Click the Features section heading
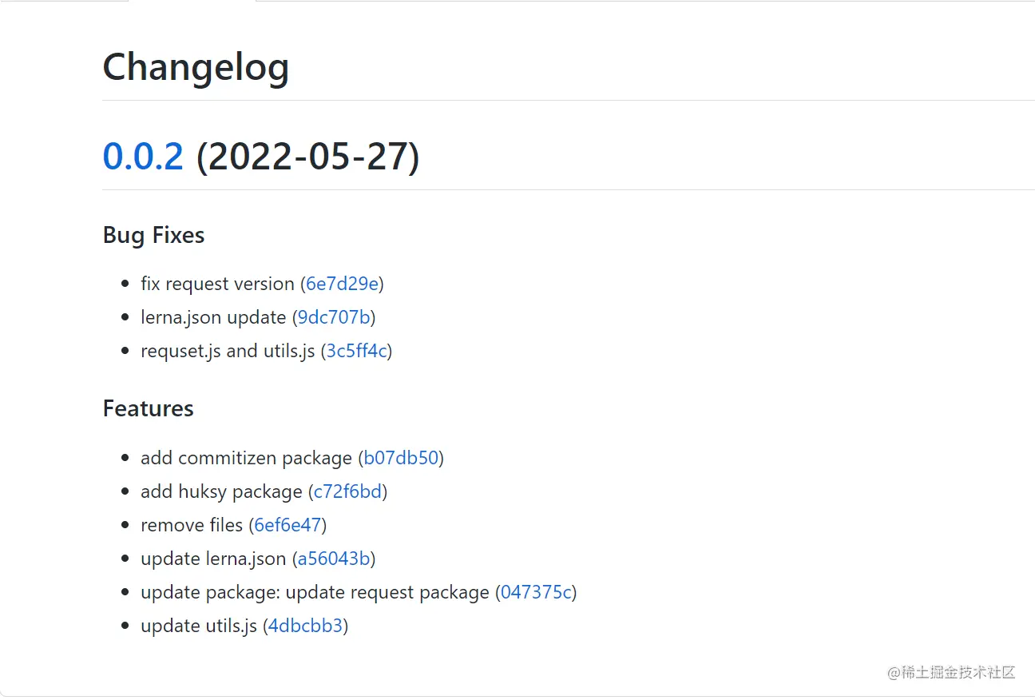The height and width of the screenshot is (700, 1035). click(148, 408)
